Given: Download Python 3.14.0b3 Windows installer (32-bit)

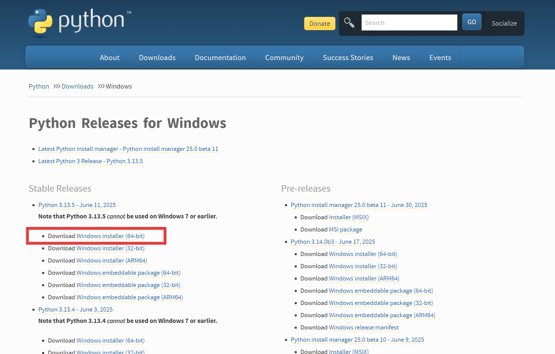Looking at the screenshot, I should [363, 266].
